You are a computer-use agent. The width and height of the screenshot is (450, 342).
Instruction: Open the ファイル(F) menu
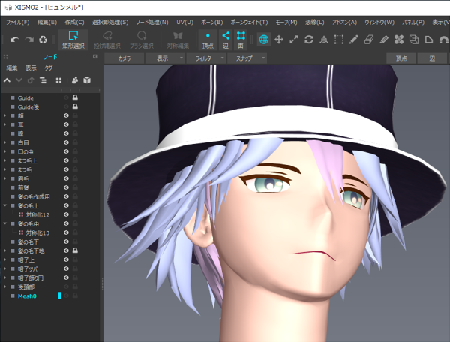click(18, 22)
